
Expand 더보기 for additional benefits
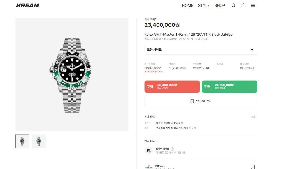254,117
